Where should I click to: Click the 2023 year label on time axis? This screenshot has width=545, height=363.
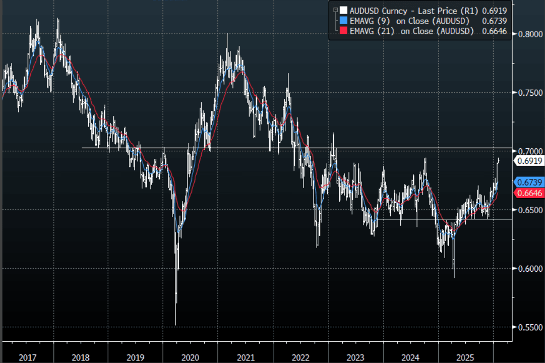(355, 357)
